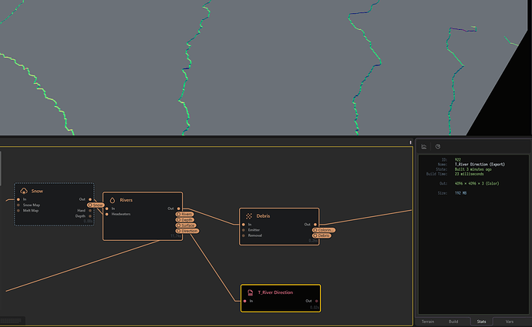Switch to the Vars tab
Screen dimensions: 532x327
(510, 322)
